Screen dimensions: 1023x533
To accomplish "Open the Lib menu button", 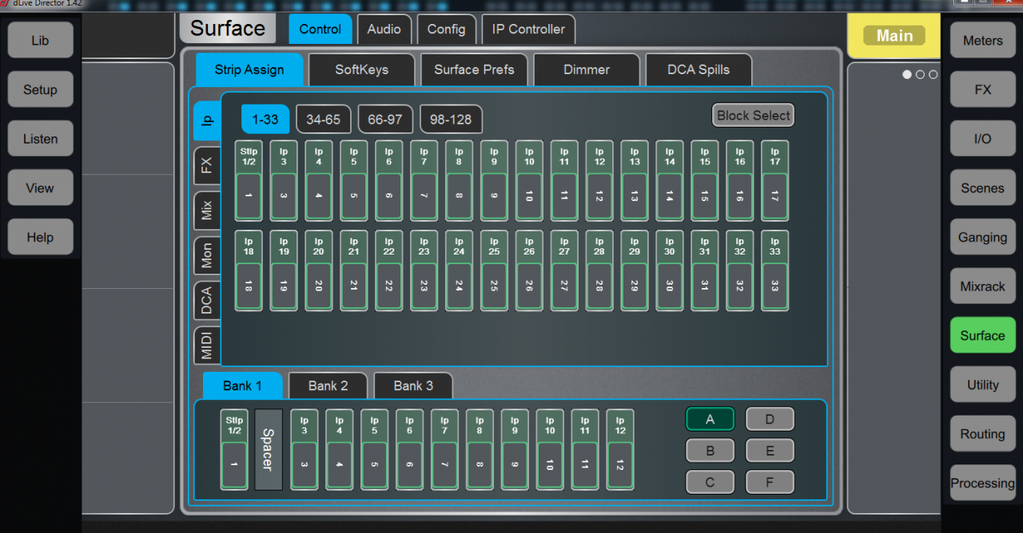I will (x=40, y=40).
